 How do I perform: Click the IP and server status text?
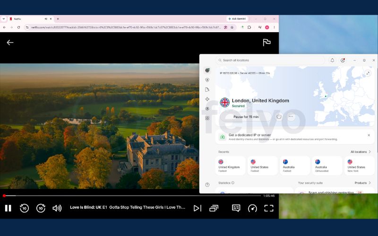pyautogui.click(x=245, y=73)
